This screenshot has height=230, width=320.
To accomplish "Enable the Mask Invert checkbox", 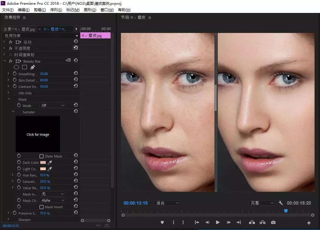I will point(42,207).
